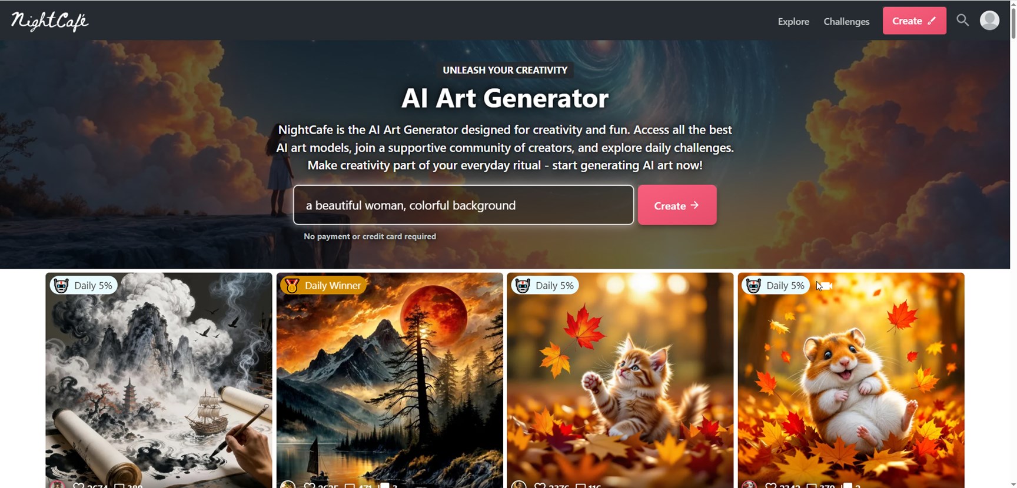Screen dimensions: 1017x488
Task: Open the hamster in leaves thumbnail
Action: click(x=851, y=380)
